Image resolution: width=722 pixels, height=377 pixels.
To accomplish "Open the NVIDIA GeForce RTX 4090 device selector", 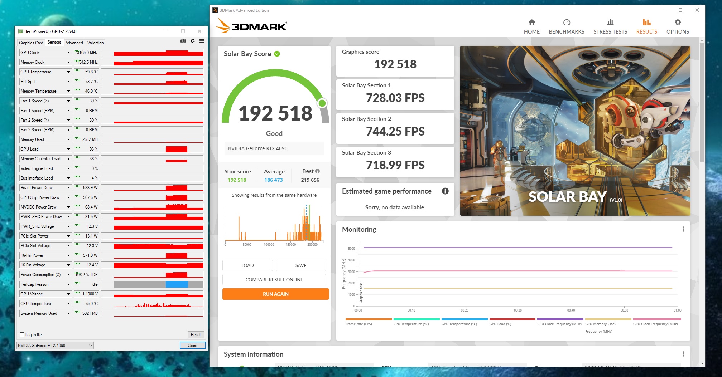I will click(x=55, y=345).
